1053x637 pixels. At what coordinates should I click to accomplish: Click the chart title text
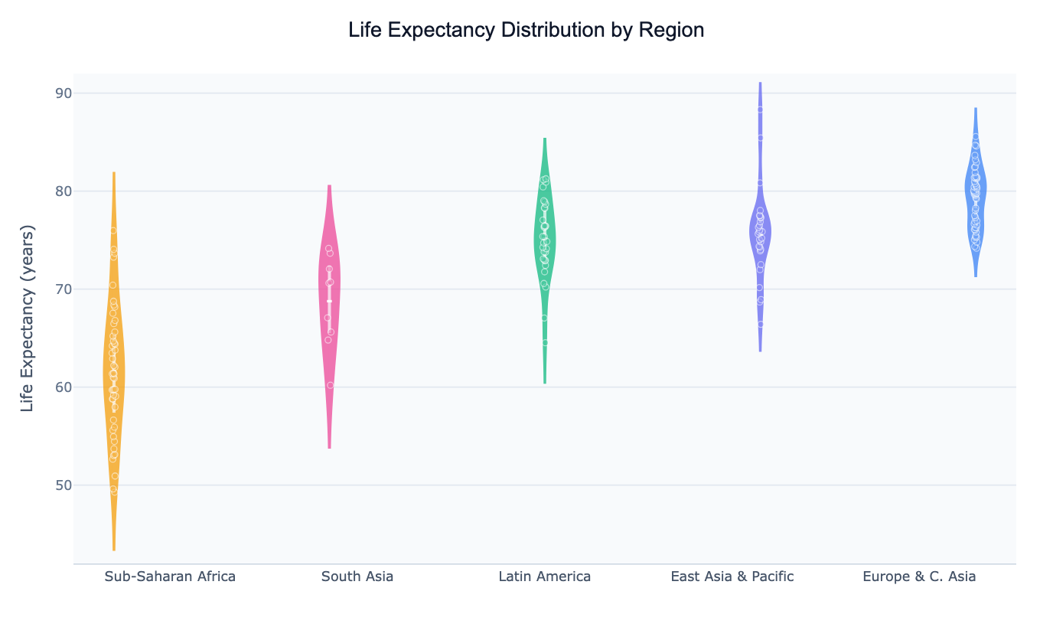(x=526, y=30)
